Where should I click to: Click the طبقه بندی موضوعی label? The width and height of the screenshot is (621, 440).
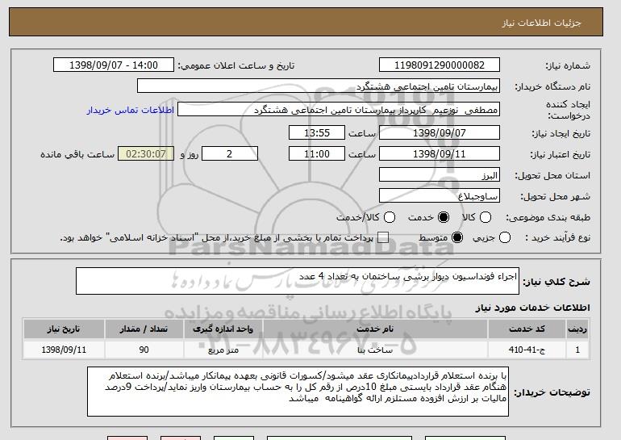coord(548,217)
